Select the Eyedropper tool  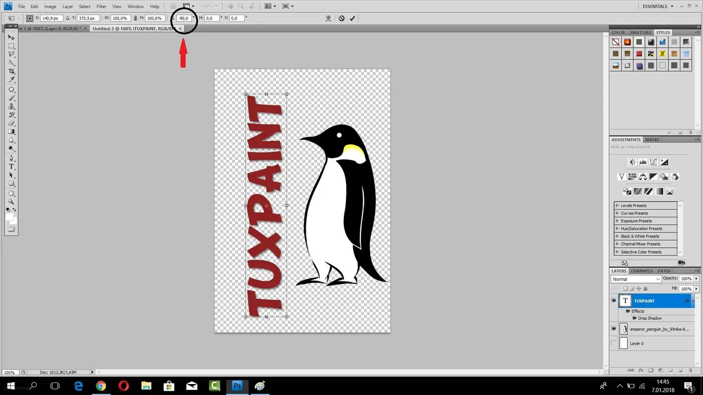11,80
